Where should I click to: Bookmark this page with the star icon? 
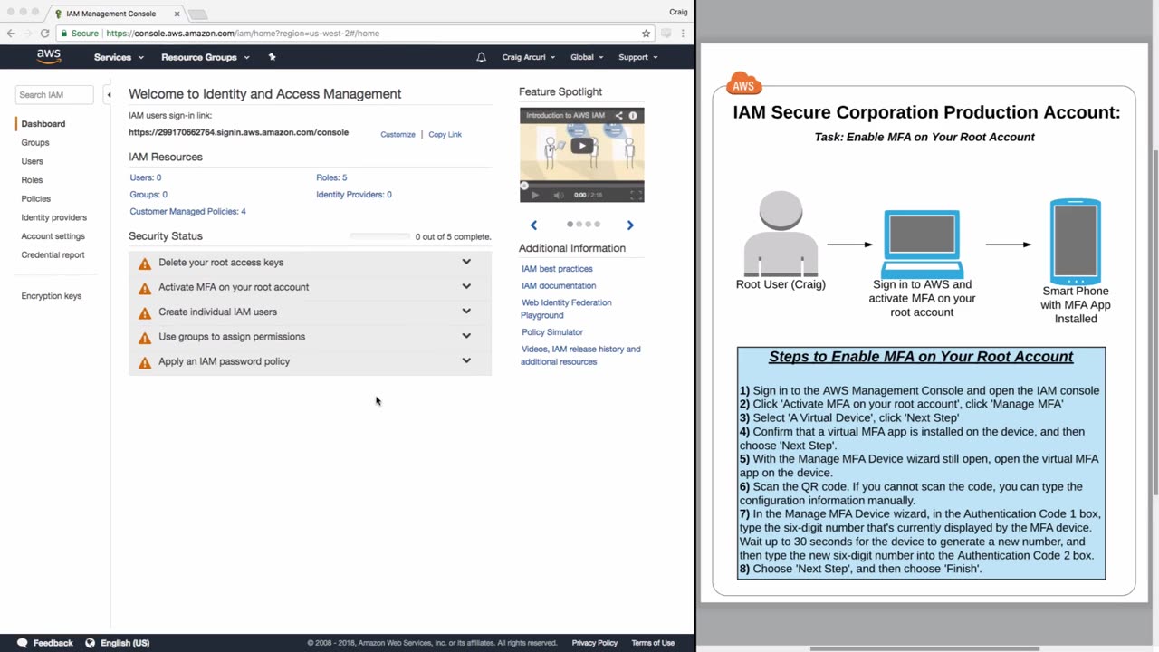(646, 34)
